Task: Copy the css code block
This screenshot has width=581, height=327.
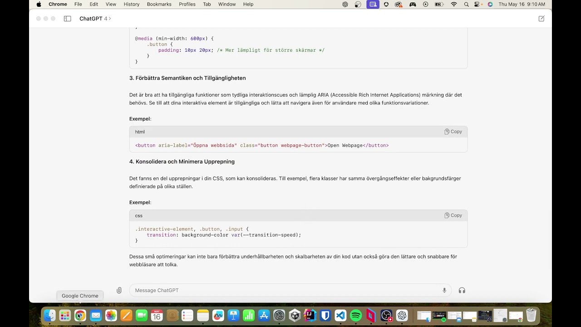Action: (x=453, y=215)
